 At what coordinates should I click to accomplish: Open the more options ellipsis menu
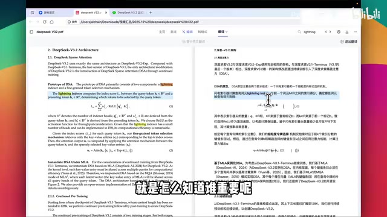pos(356,32)
